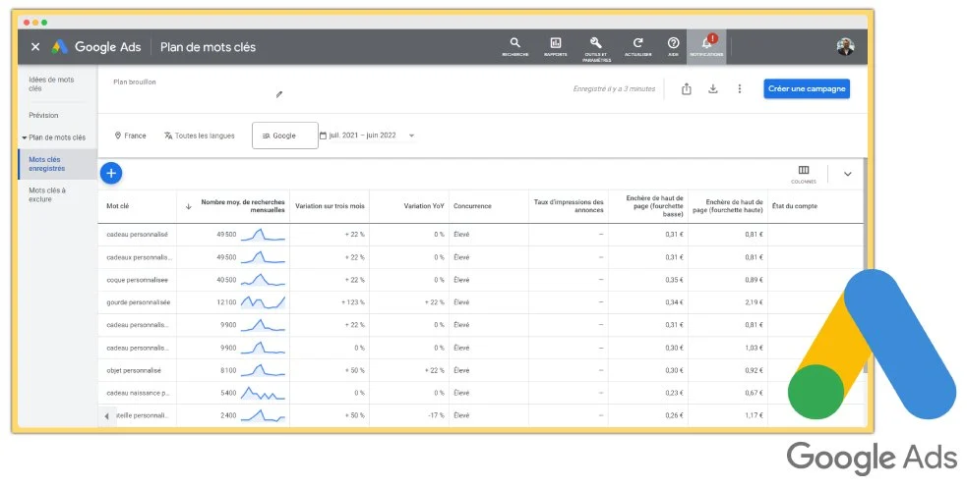Open the Notifications bell icon
Image resolution: width=967 pixels, height=488 pixels.
(706, 46)
